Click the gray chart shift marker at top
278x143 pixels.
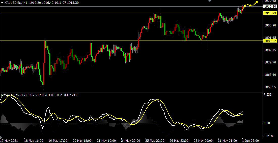209,1
